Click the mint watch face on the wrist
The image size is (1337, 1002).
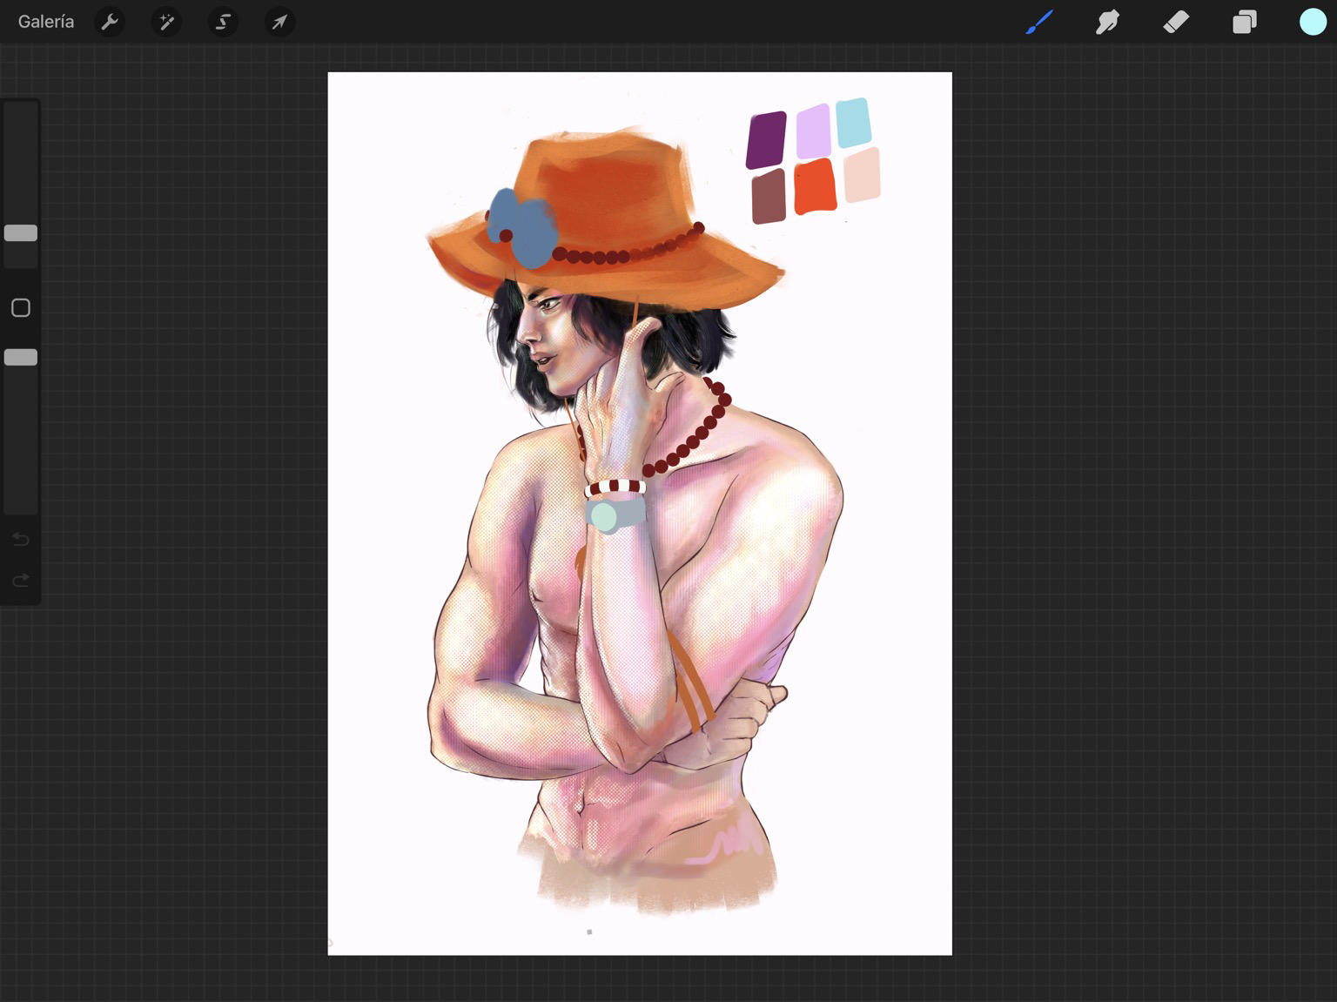(603, 516)
